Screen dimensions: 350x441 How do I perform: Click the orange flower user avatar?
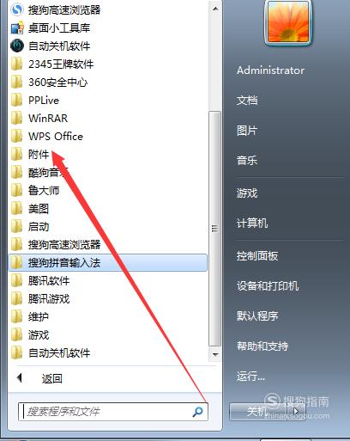coord(288,22)
